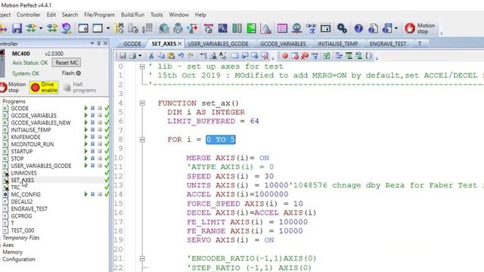Screen dimensions: 484x272
Task: Toggle the INITIALISE_TEMP green checkmark
Action: tap(107, 130)
